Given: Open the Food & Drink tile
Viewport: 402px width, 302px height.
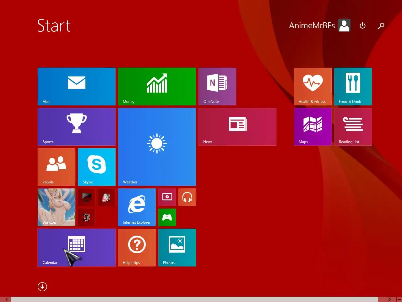Looking at the screenshot, I should (353, 87).
